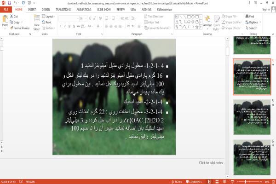The width and height of the screenshot is (276, 184).
Task: Click Find in Editing group
Action: [x=250, y=17]
